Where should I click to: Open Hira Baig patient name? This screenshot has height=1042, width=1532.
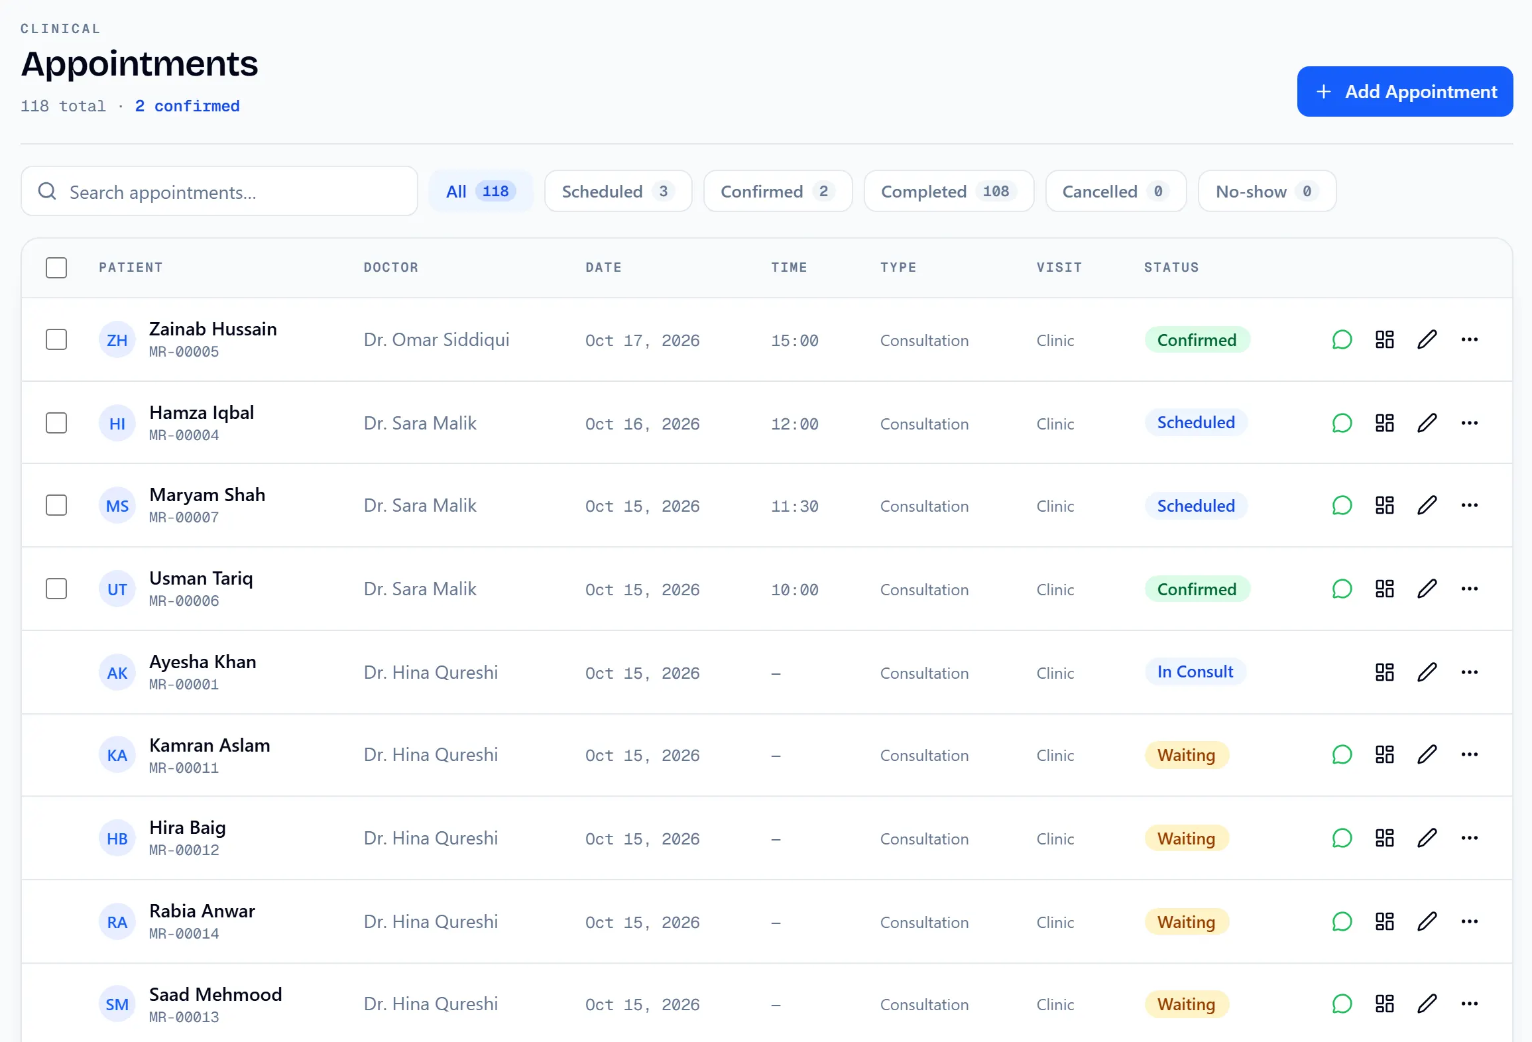click(188, 828)
